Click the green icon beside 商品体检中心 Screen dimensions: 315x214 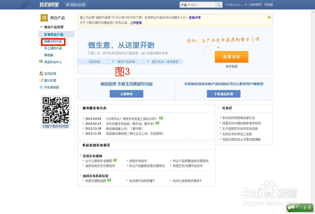41,61
